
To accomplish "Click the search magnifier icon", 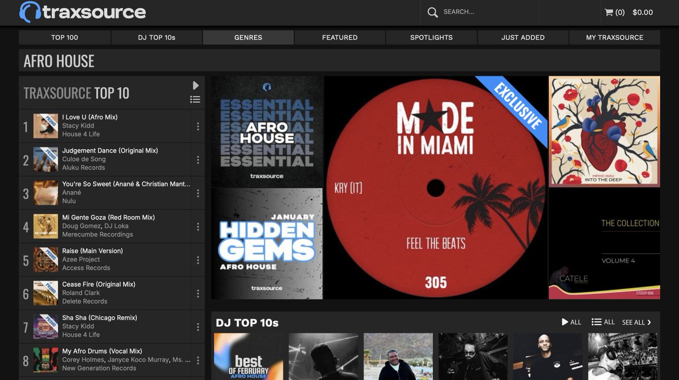I will [433, 12].
